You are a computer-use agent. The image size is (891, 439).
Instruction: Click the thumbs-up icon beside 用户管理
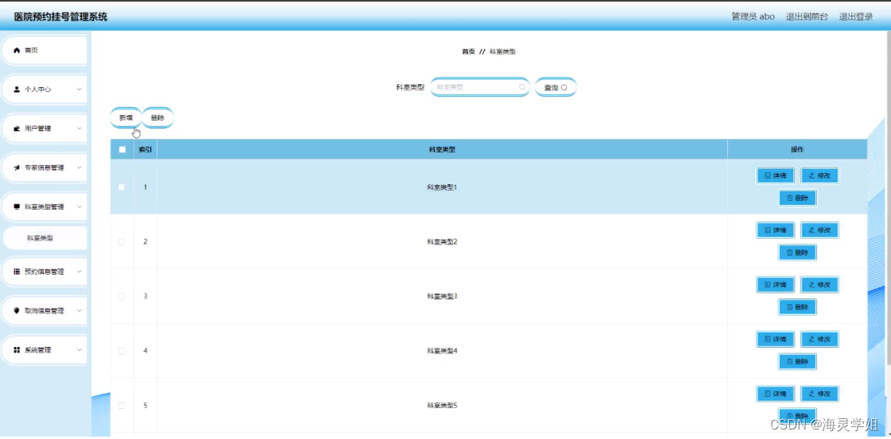click(17, 129)
